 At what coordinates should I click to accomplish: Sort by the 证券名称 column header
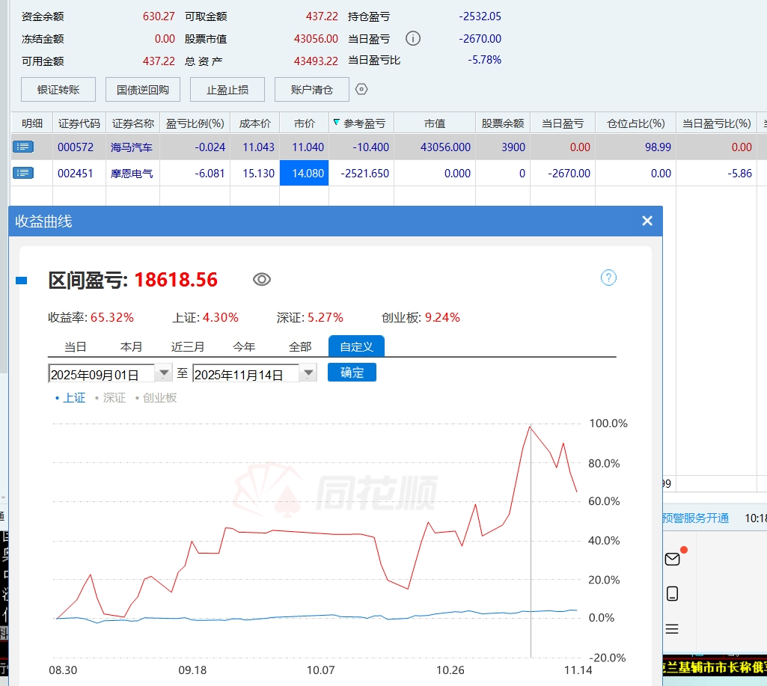132,123
